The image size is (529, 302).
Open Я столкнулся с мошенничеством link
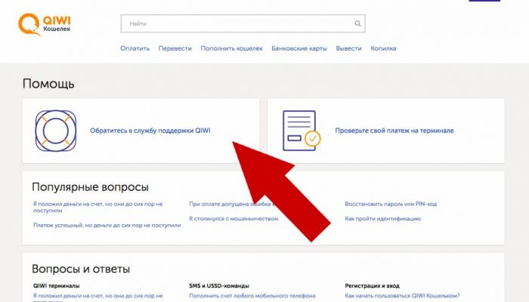[234, 219]
